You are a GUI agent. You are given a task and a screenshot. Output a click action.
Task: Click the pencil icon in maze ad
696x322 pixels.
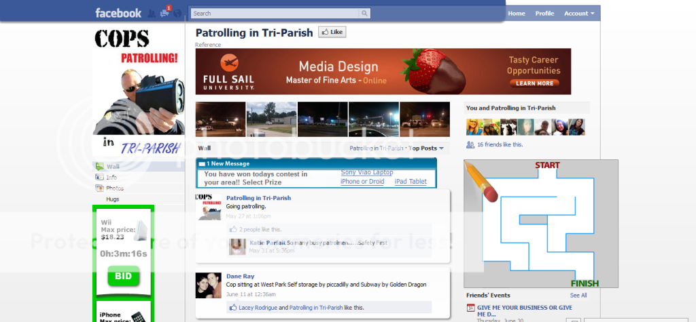[x=481, y=182]
